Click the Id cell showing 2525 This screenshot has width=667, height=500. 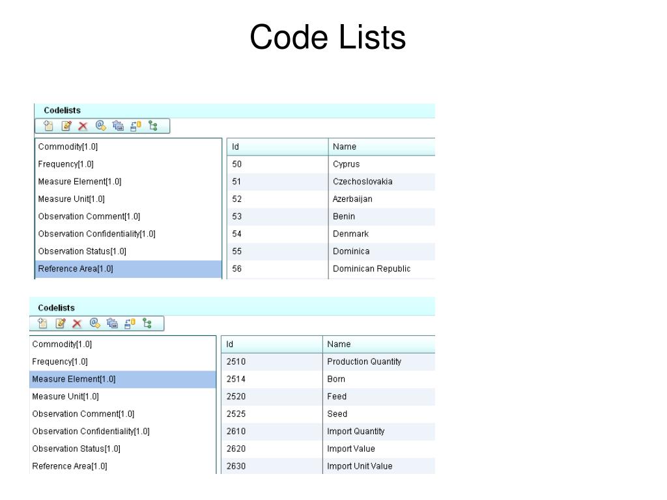pos(272,414)
